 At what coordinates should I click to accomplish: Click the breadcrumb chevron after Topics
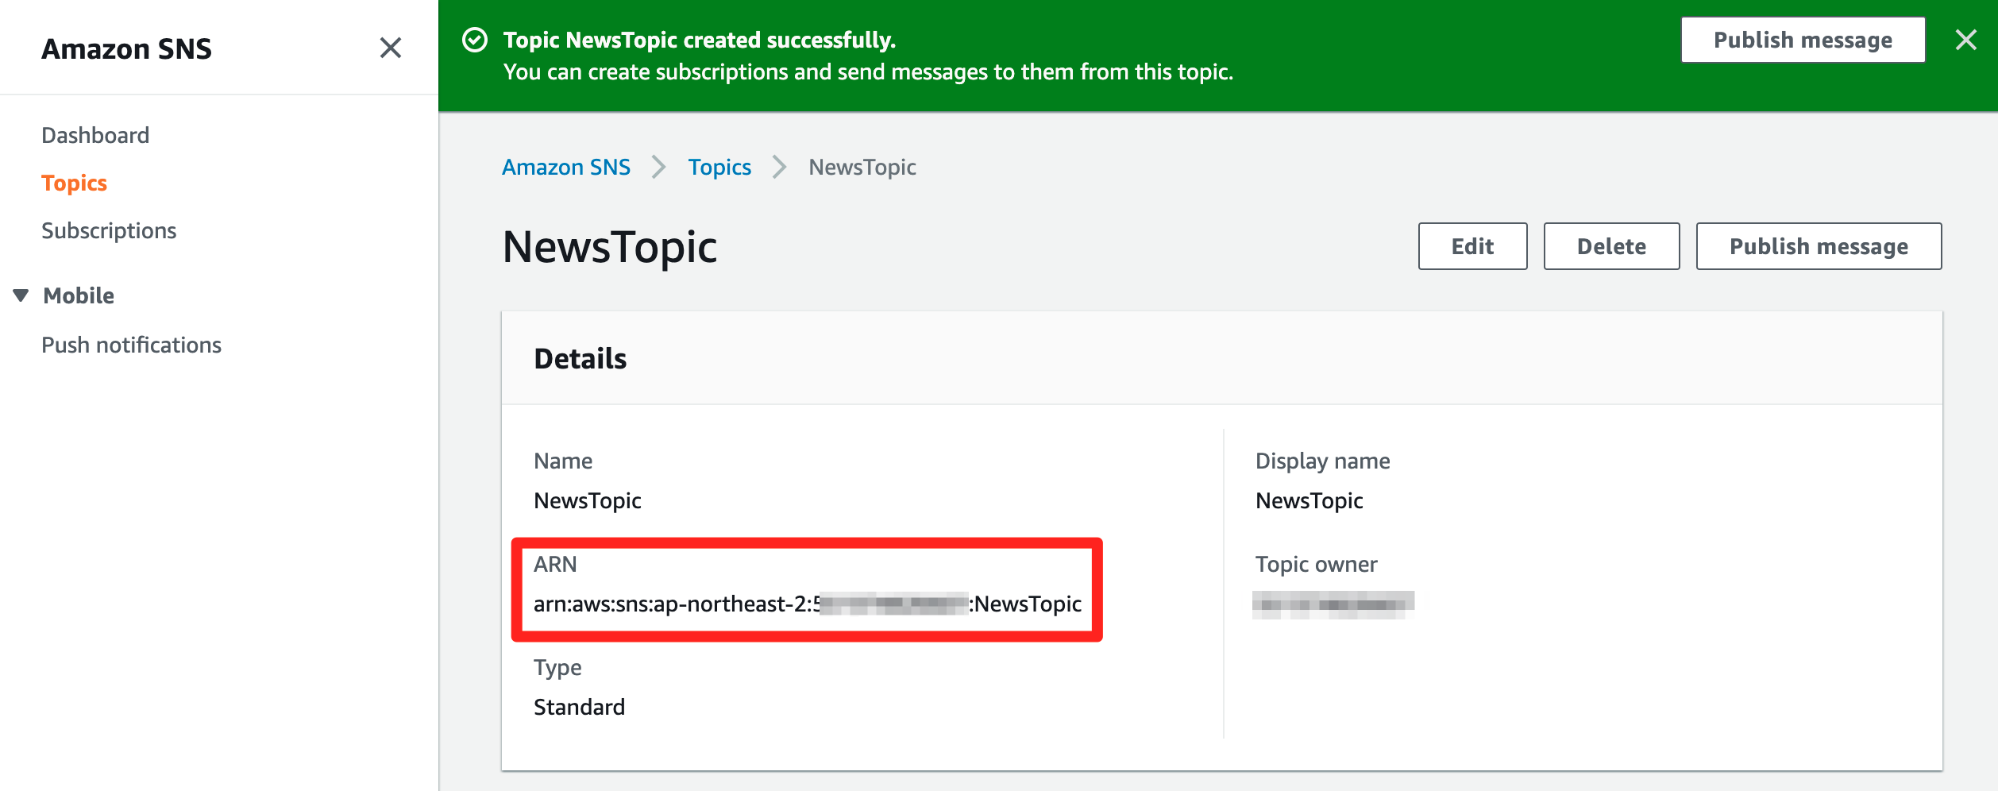(x=779, y=167)
